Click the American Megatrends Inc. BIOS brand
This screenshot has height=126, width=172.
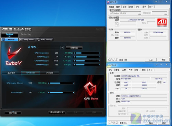pyautogui.click(x=144, y=96)
